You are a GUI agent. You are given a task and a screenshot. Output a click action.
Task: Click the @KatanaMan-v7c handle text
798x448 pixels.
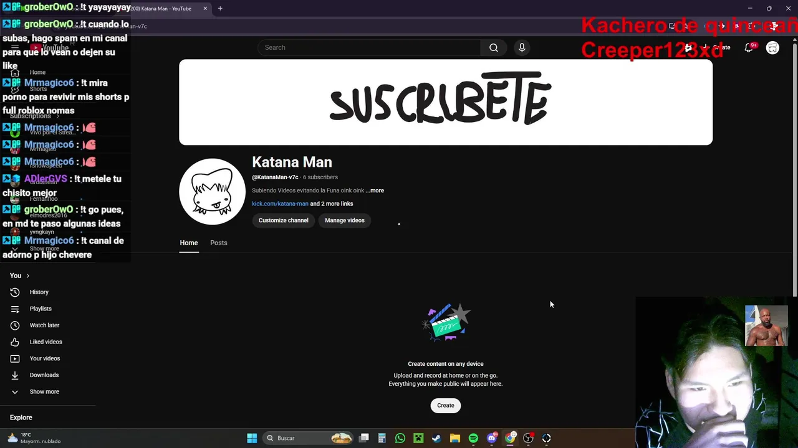coord(275,177)
